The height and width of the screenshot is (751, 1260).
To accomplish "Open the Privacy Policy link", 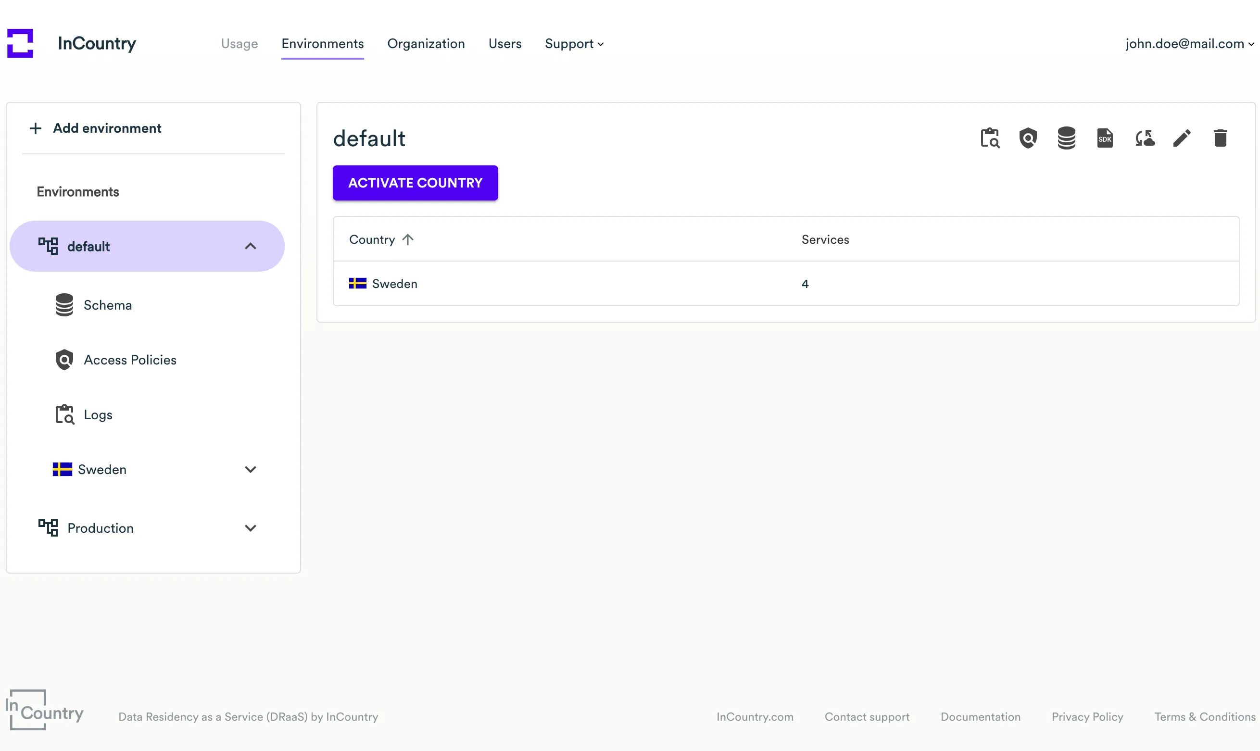I will click(x=1087, y=716).
